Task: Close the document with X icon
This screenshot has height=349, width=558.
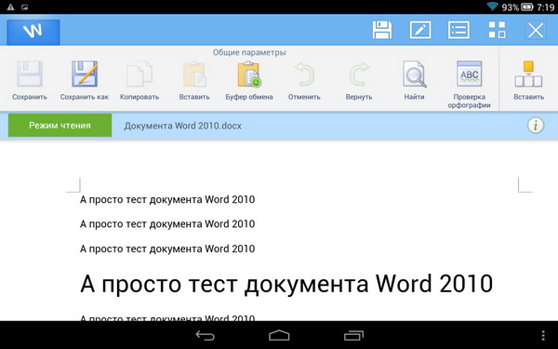Action: coord(536,30)
